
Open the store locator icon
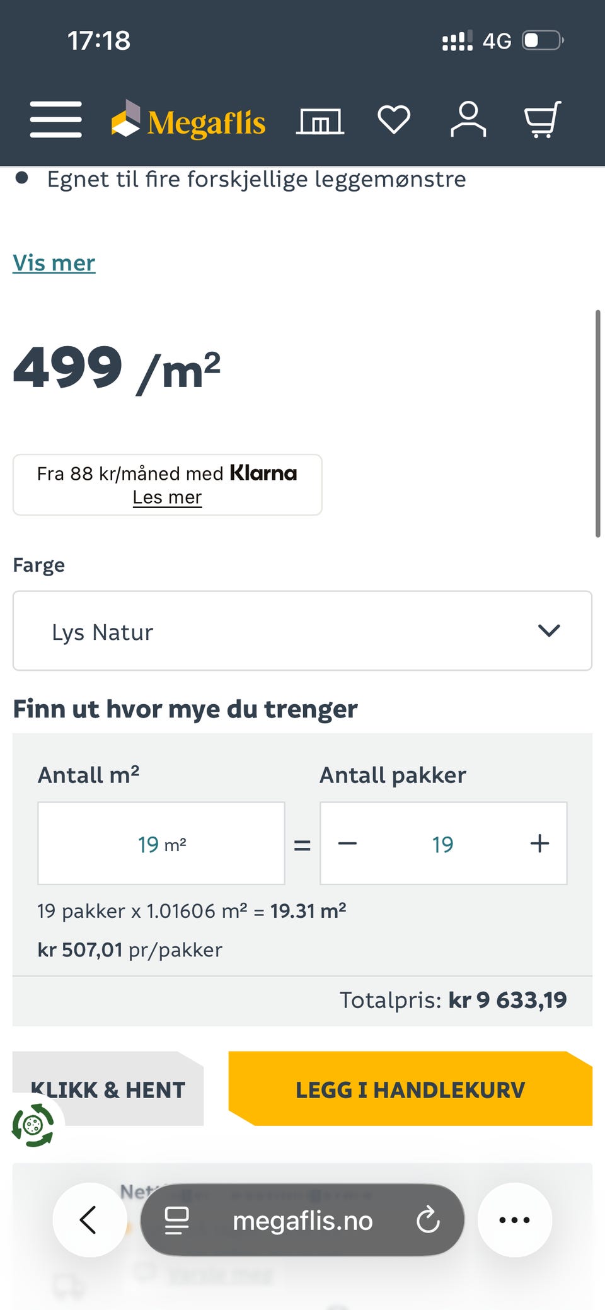pyautogui.click(x=320, y=120)
